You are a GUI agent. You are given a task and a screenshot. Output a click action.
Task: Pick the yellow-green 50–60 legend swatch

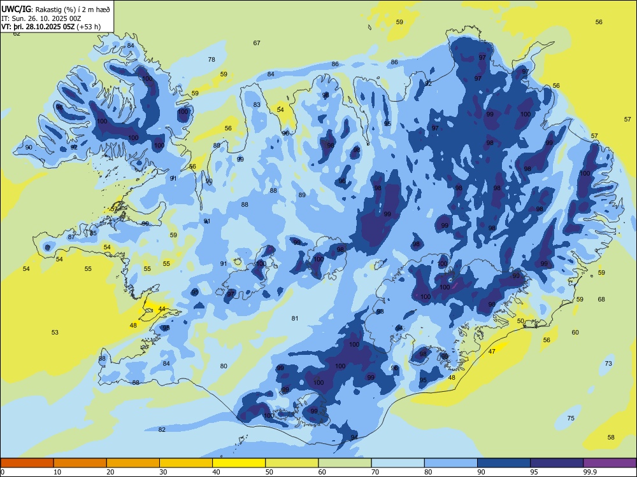point(292,463)
